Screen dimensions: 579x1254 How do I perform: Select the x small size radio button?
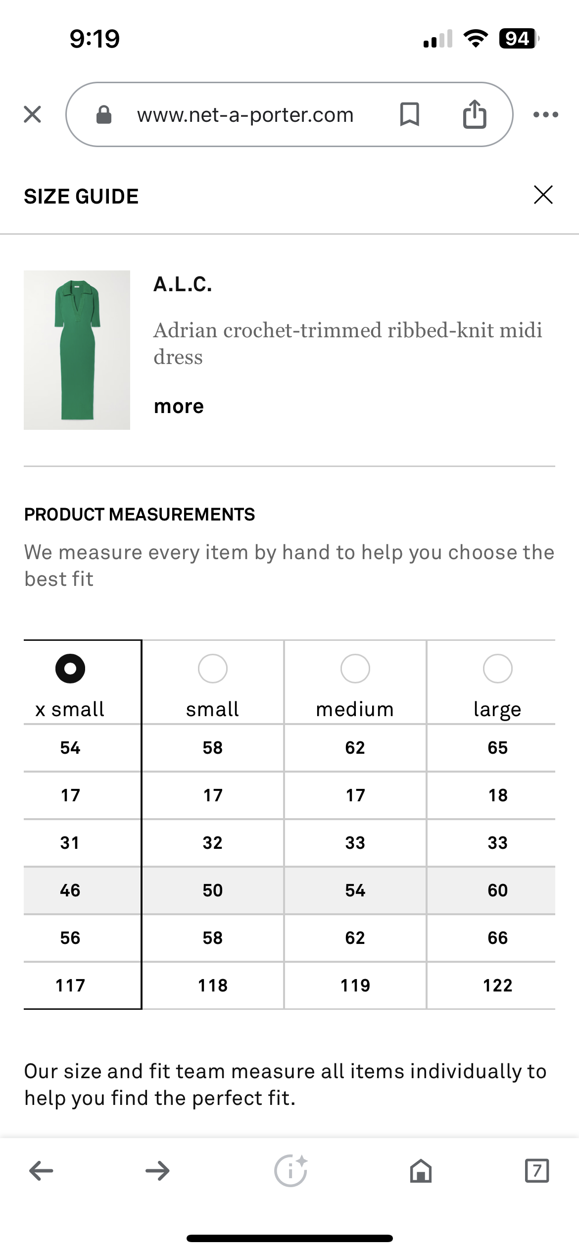pos(70,668)
